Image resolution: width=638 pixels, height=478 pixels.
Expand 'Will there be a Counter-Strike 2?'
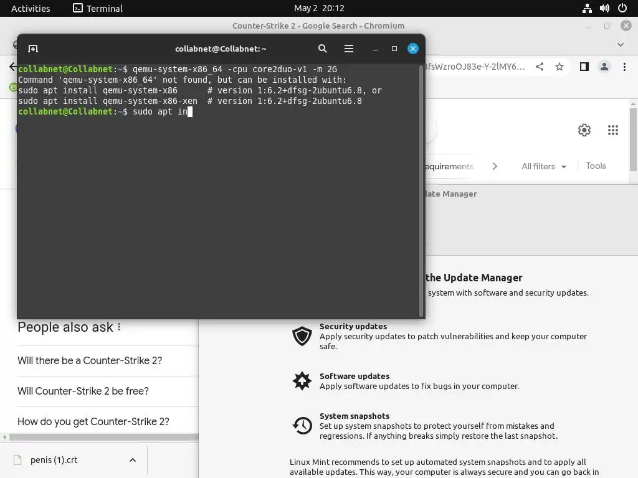coord(108,361)
